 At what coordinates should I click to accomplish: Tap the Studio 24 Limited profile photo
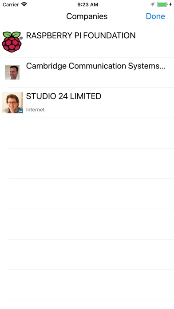tap(12, 103)
